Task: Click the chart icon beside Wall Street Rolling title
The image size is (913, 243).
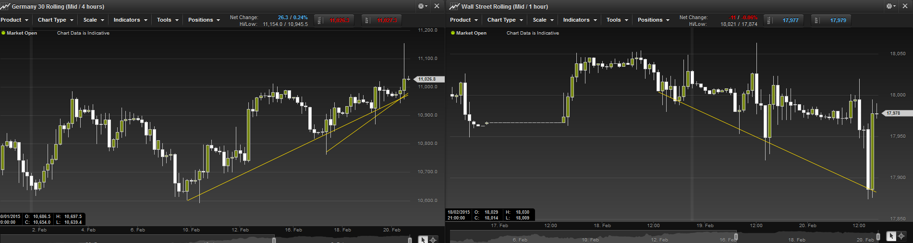Action: [x=454, y=6]
